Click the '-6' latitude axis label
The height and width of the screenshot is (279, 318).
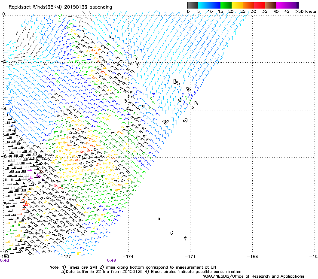tap(3, 156)
